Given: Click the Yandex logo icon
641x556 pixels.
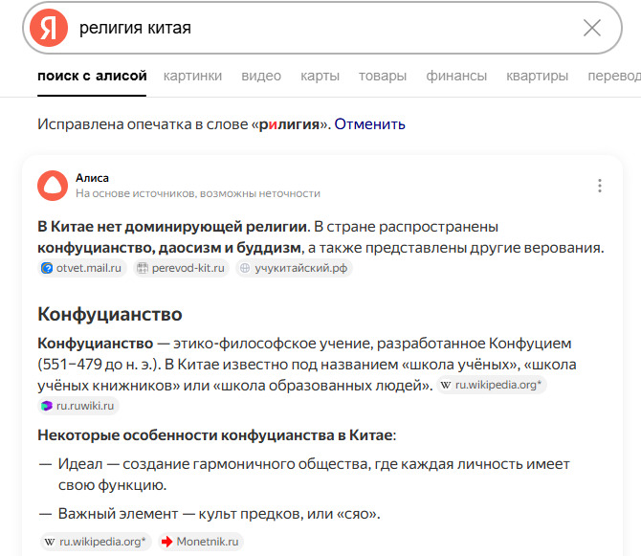Looking at the screenshot, I should pos(49,28).
